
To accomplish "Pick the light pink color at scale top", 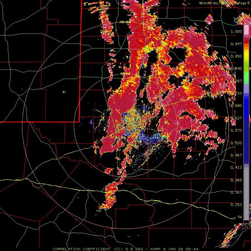I will click(x=246, y=30).
